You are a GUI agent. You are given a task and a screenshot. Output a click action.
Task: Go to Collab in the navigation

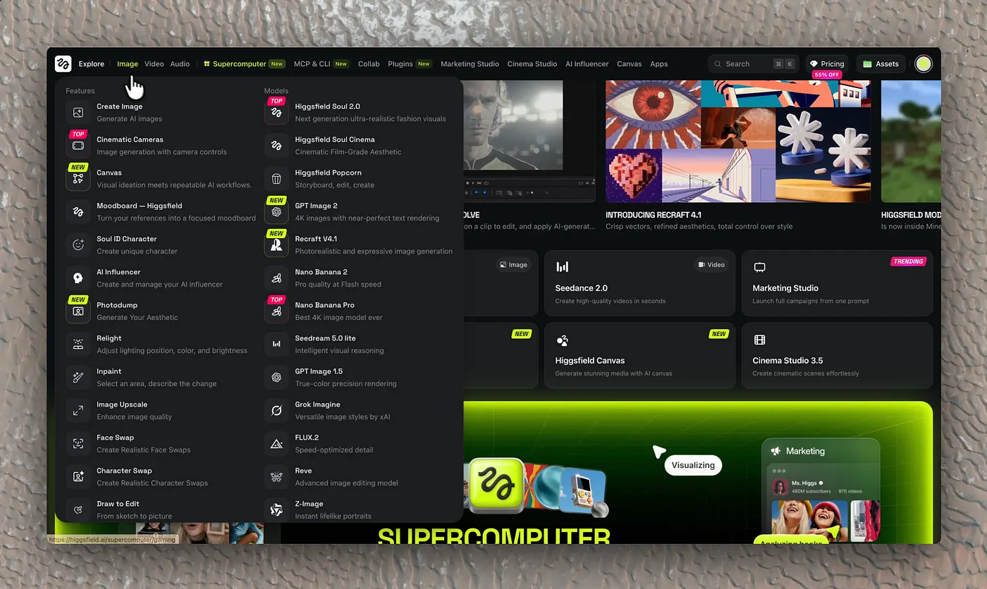pos(369,64)
